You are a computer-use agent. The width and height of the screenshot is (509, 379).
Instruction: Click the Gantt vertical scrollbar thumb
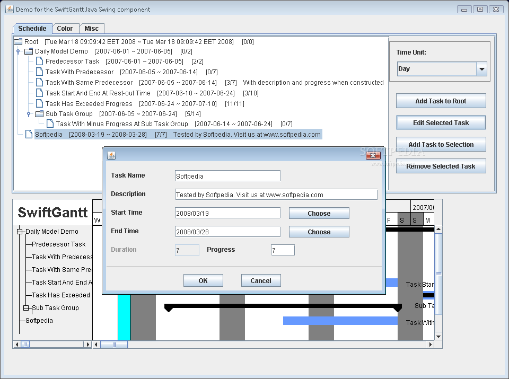pyautogui.click(x=438, y=274)
